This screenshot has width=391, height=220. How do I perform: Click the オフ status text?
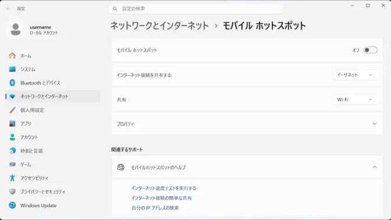pos(356,51)
